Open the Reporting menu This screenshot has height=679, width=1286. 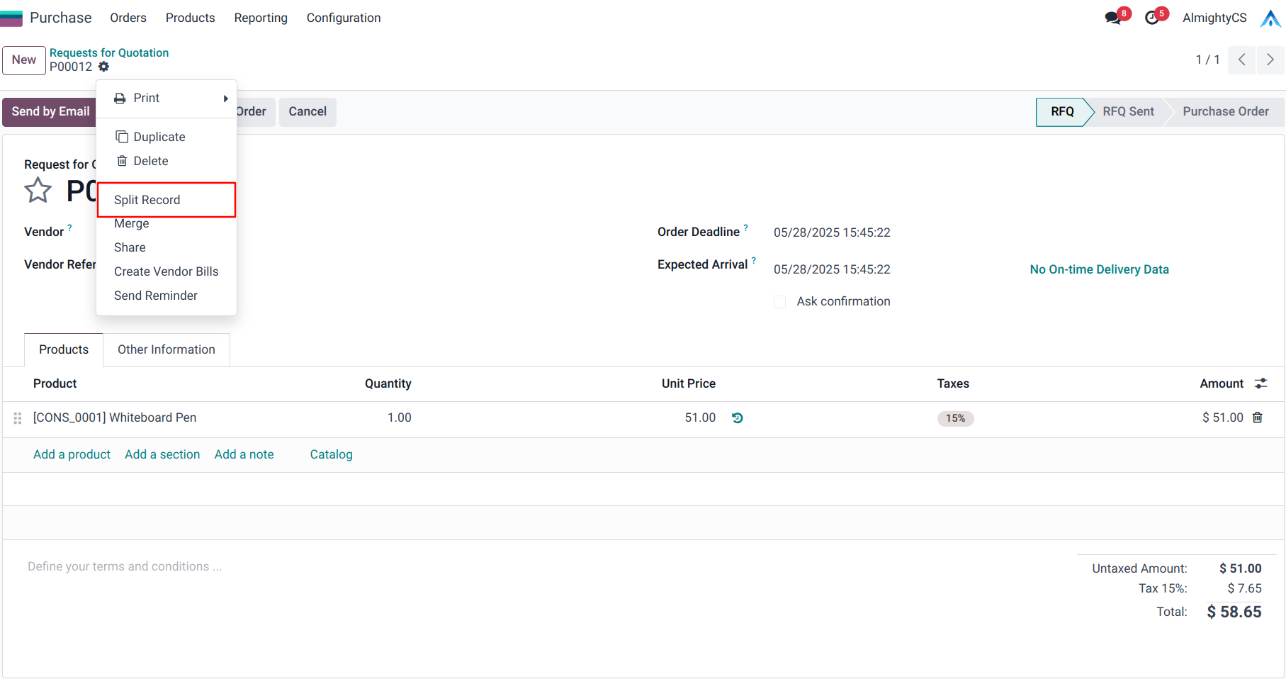click(261, 18)
